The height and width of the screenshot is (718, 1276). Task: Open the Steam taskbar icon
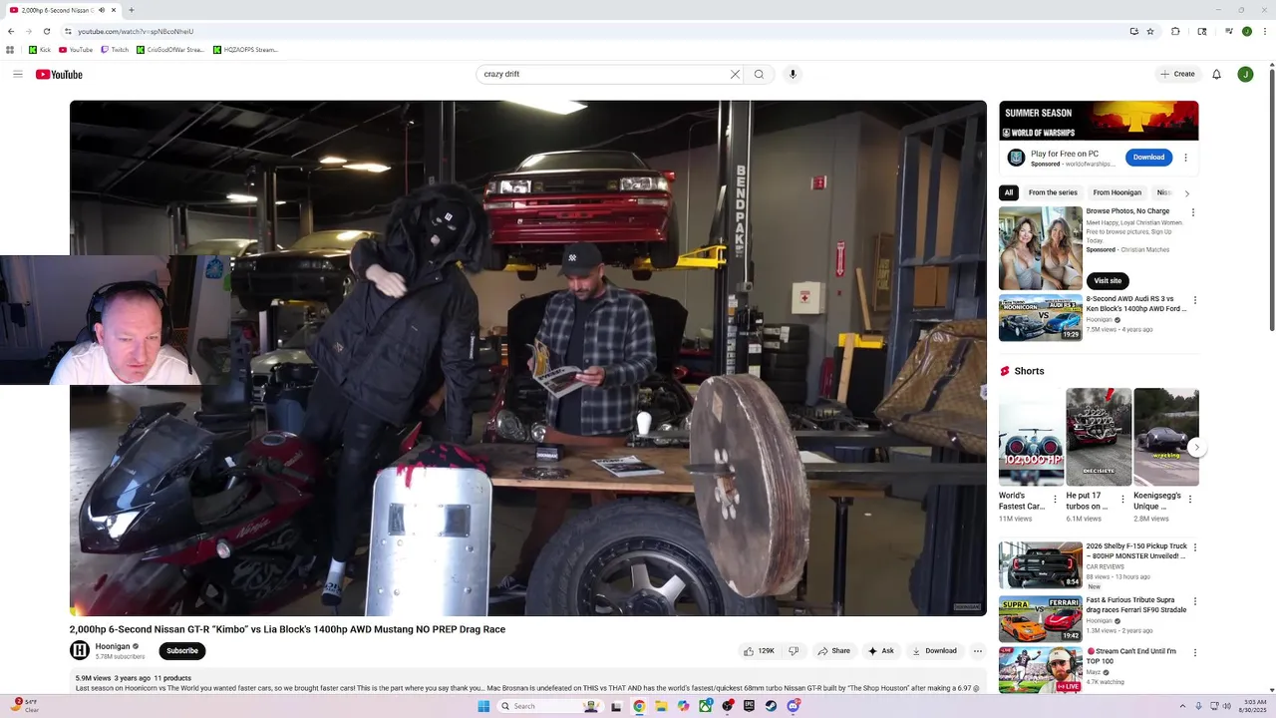(771, 706)
